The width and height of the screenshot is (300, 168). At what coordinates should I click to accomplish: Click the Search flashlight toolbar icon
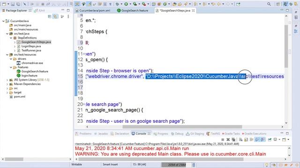(x=186, y=4)
